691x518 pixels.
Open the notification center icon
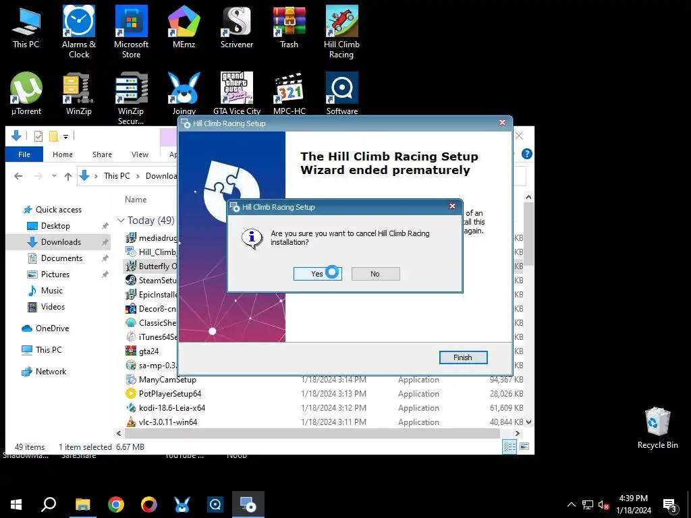670,505
